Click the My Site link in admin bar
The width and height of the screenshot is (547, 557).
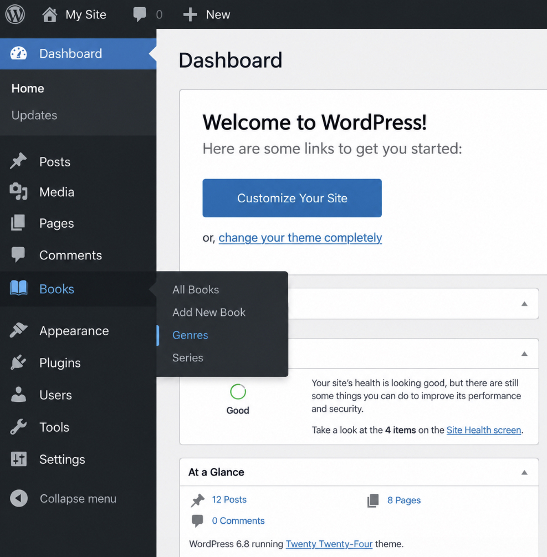86,14
